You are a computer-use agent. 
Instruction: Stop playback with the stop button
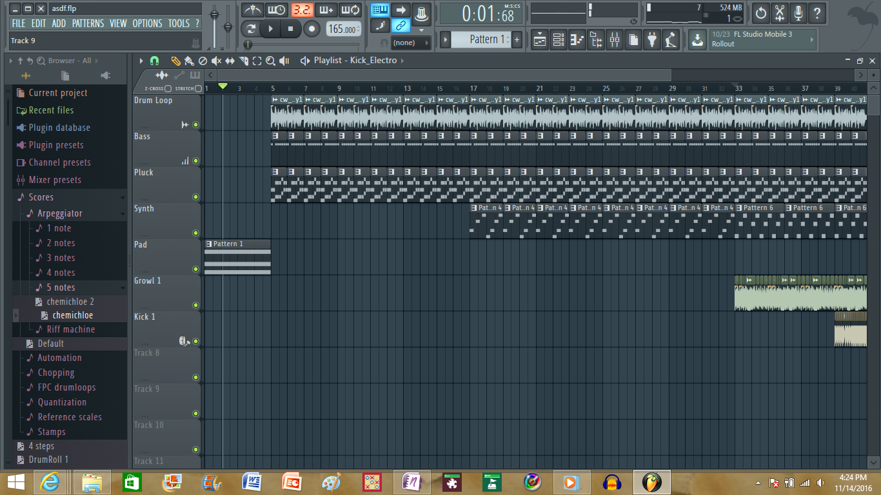290,28
